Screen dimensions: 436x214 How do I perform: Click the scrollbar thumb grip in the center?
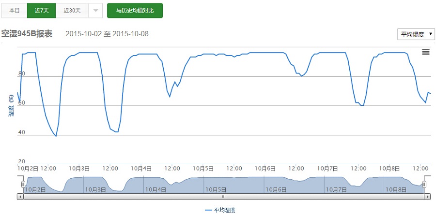[x=224, y=197]
